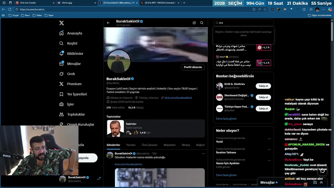Screen dimensions: 334x188
Task: Click Daha fazla göster under Neler oluyor
Action: point(226,175)
